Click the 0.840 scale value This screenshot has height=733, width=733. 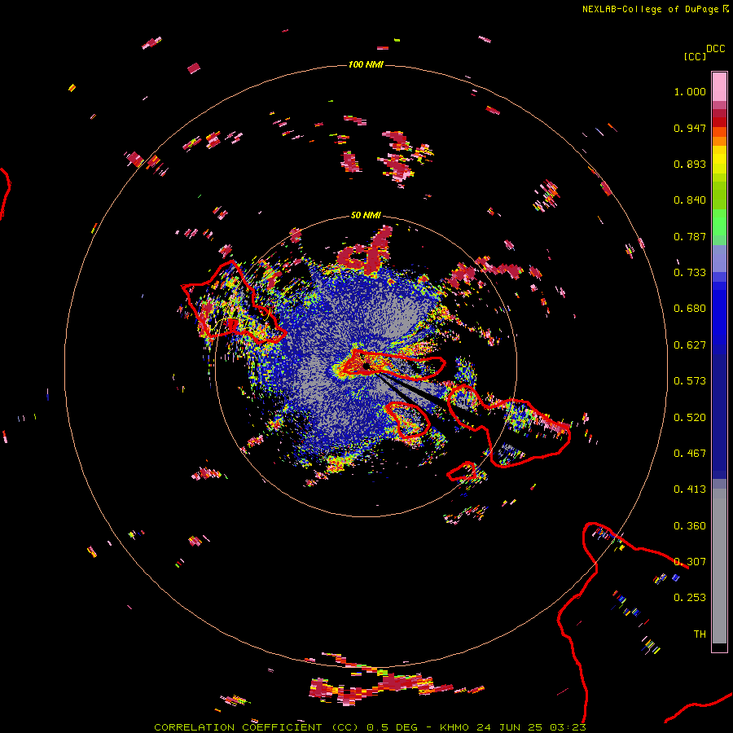point(690,200)
